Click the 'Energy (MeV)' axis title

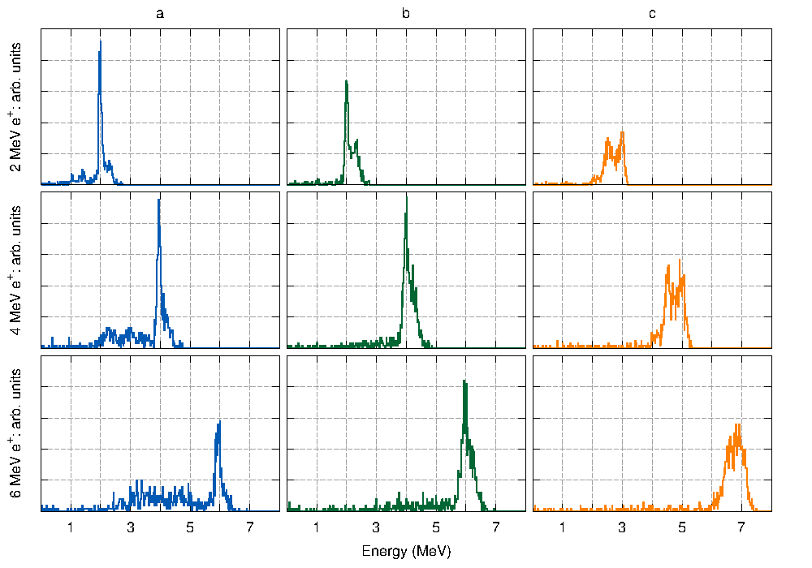pos(407,552)
